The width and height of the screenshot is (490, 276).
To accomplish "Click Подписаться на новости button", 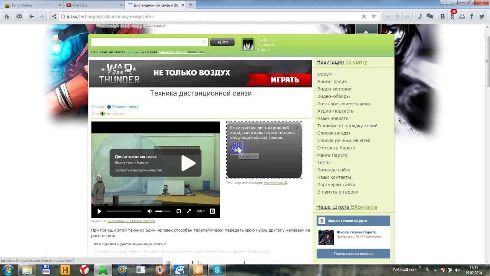I will coord(353,254).
